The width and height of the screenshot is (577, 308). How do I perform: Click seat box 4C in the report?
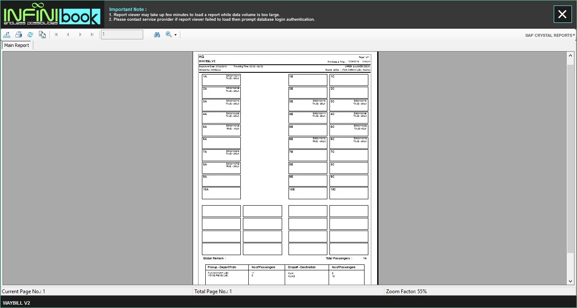(349, 118)
